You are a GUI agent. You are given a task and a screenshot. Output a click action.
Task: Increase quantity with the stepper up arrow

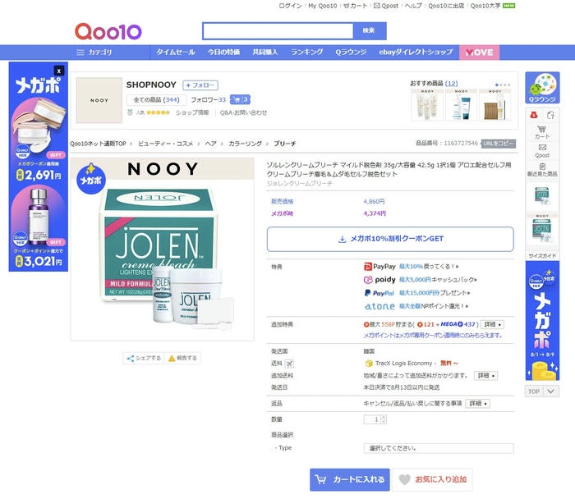[384, 417]
